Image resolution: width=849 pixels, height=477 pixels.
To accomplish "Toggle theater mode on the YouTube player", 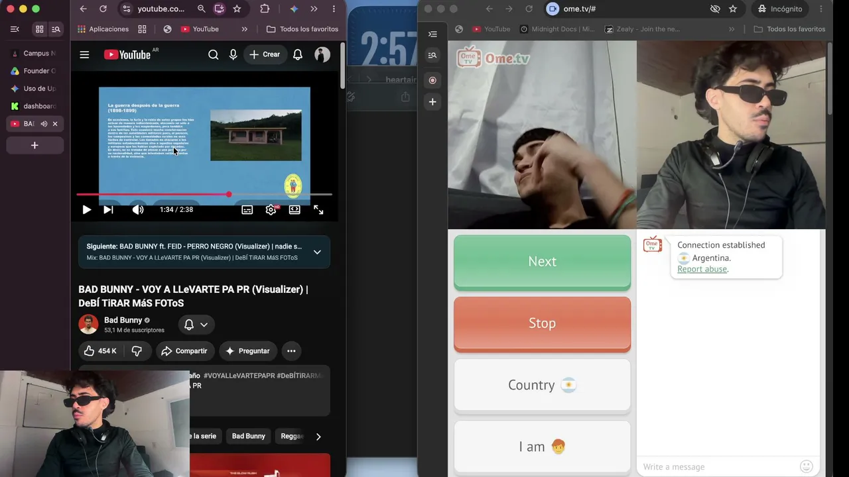I will (x=294, y=209).
